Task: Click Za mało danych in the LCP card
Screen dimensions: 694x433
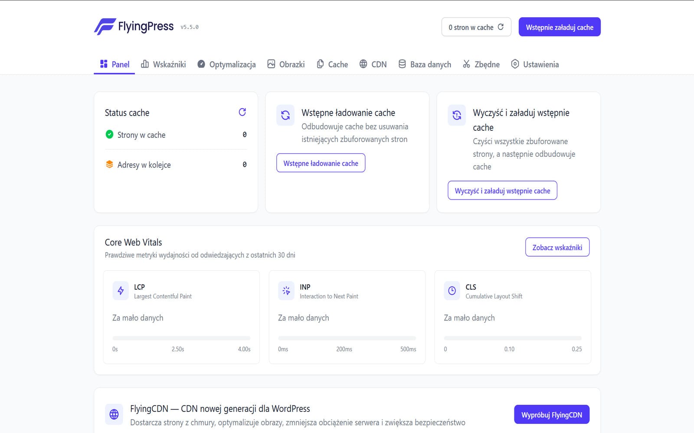Action: 138,317
